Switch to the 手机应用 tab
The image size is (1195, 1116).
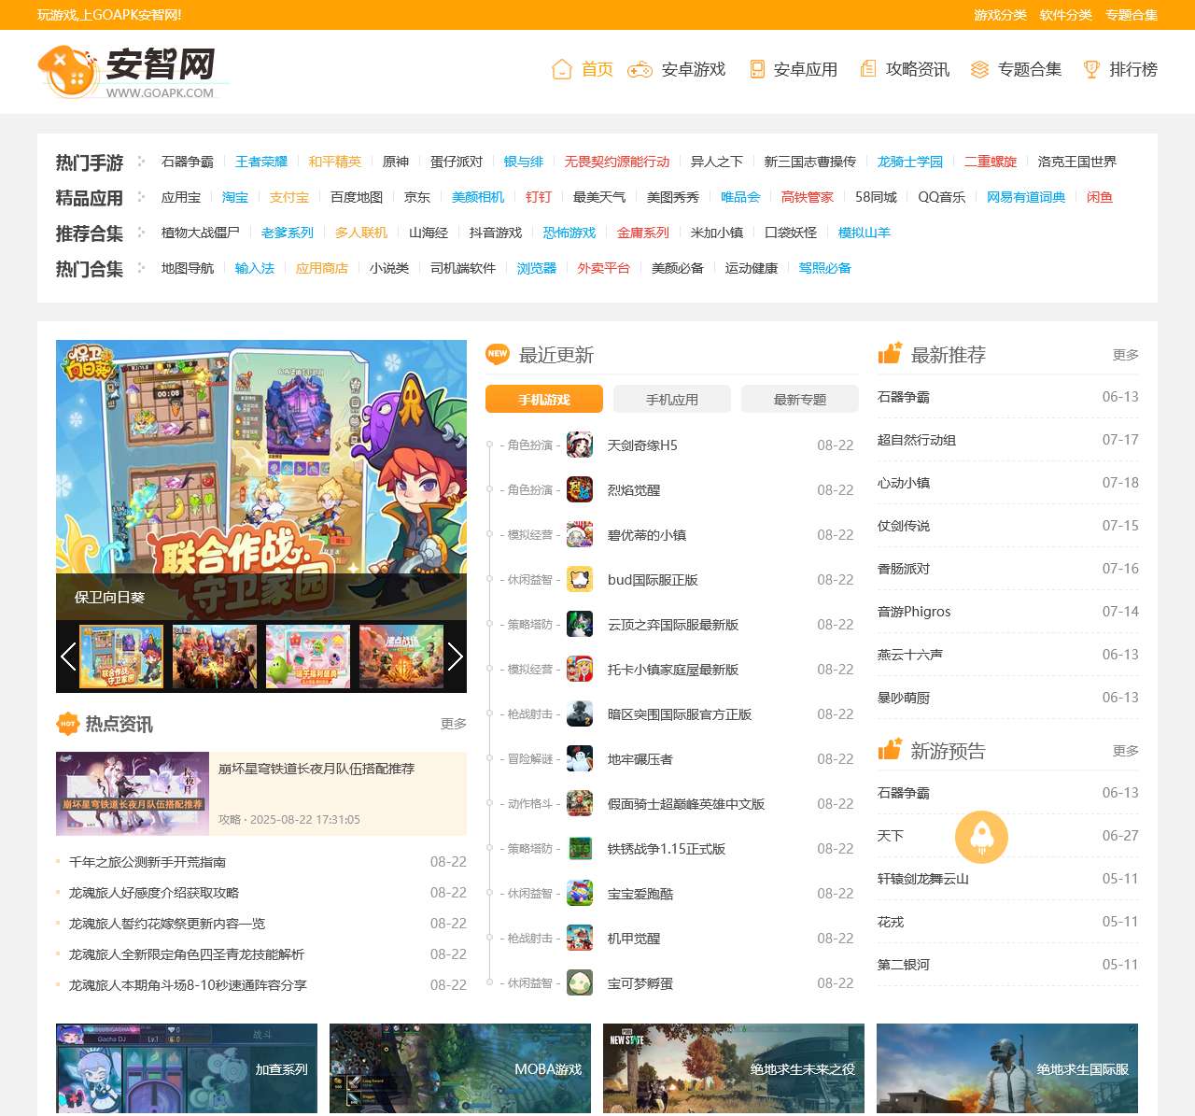click(x=670, y=399)
